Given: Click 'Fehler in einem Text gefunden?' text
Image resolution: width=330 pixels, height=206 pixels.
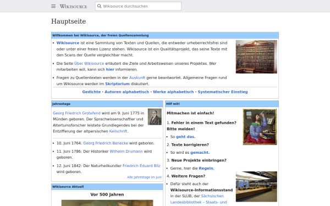Looking at the screenshot, I should (204, 123).
